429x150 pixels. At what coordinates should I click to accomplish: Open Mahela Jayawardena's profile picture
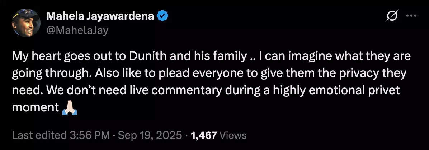(27, 23)
